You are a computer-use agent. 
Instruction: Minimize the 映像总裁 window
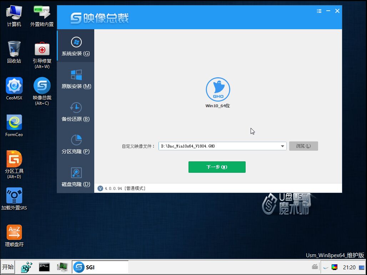coord(328,11)
